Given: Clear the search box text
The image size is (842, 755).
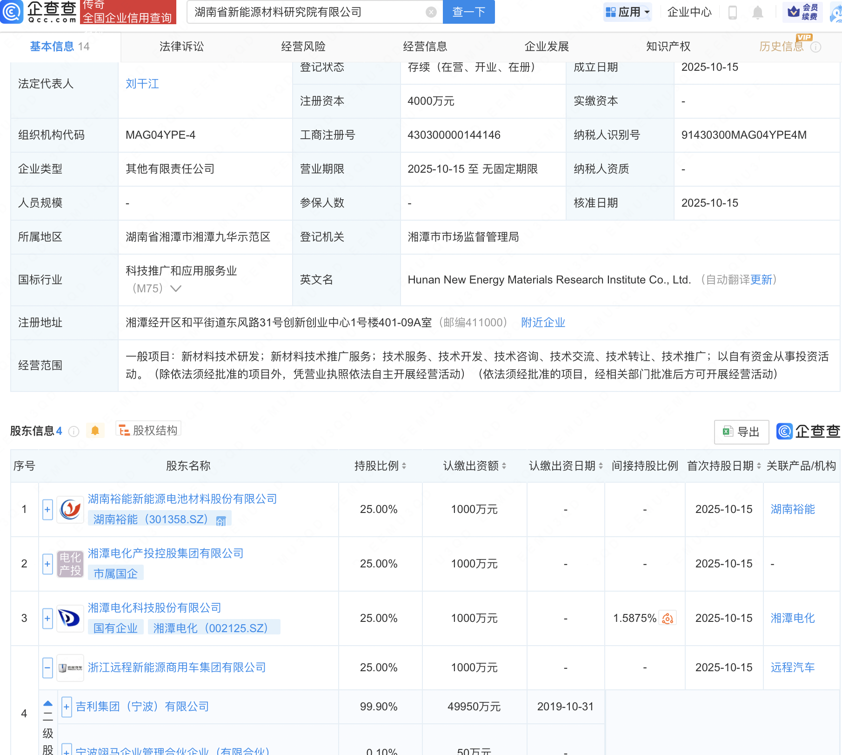Looking at the screenshot, I should pos(431,13).
